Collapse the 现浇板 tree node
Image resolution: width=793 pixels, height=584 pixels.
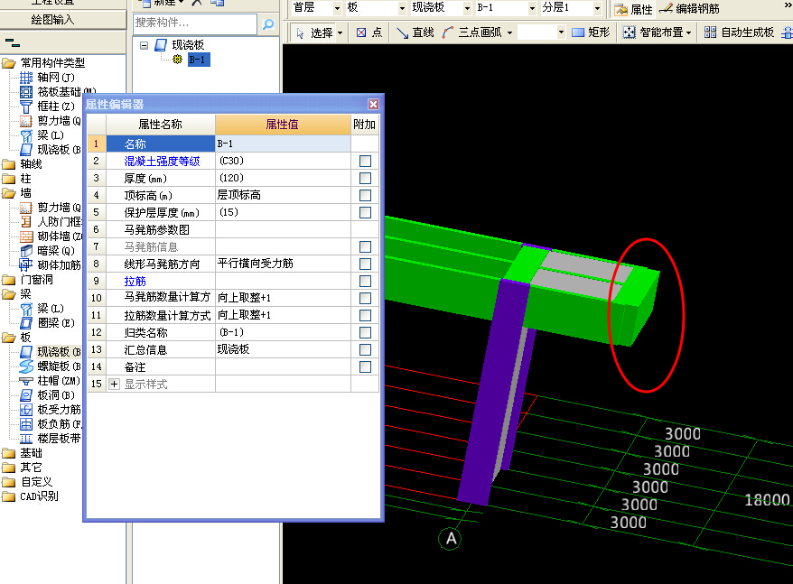pos(145,45)
